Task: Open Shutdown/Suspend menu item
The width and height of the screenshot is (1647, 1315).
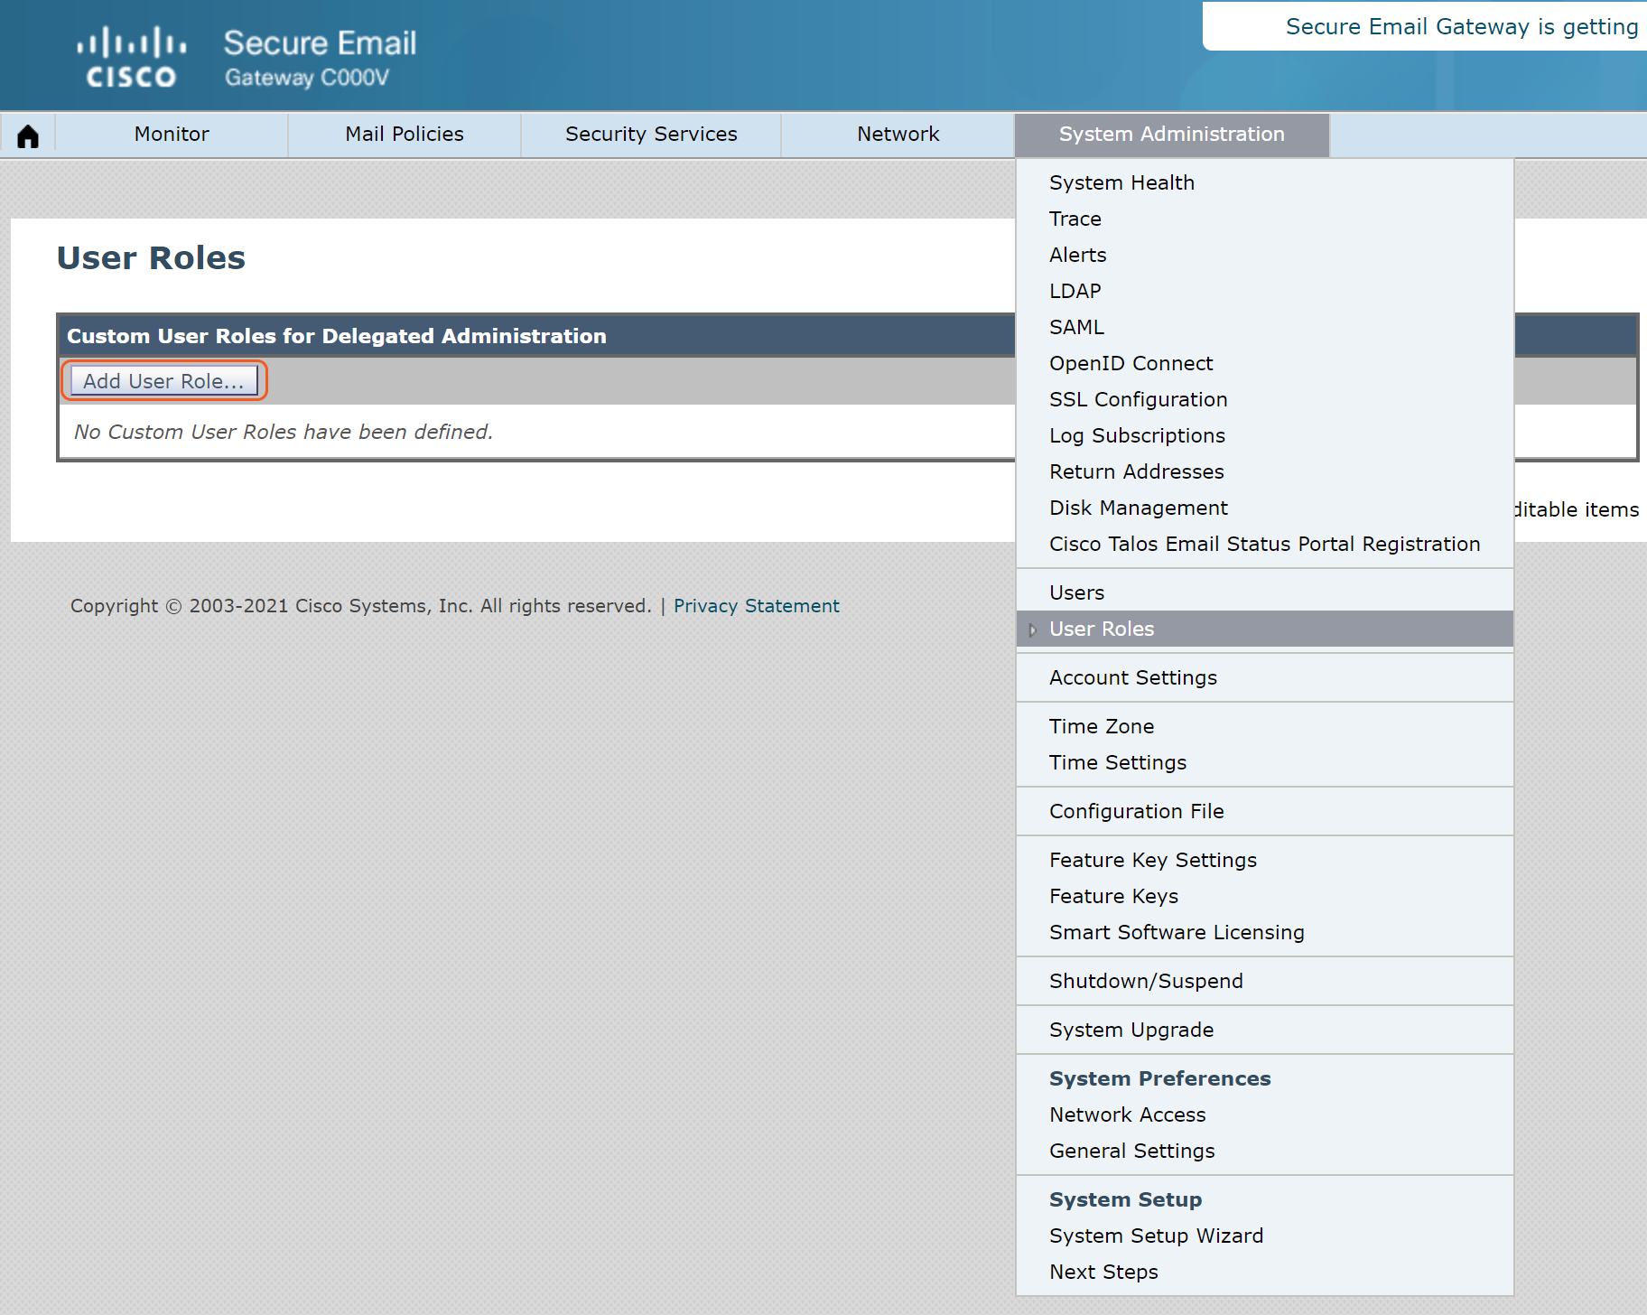Action: coord(1146,981)
